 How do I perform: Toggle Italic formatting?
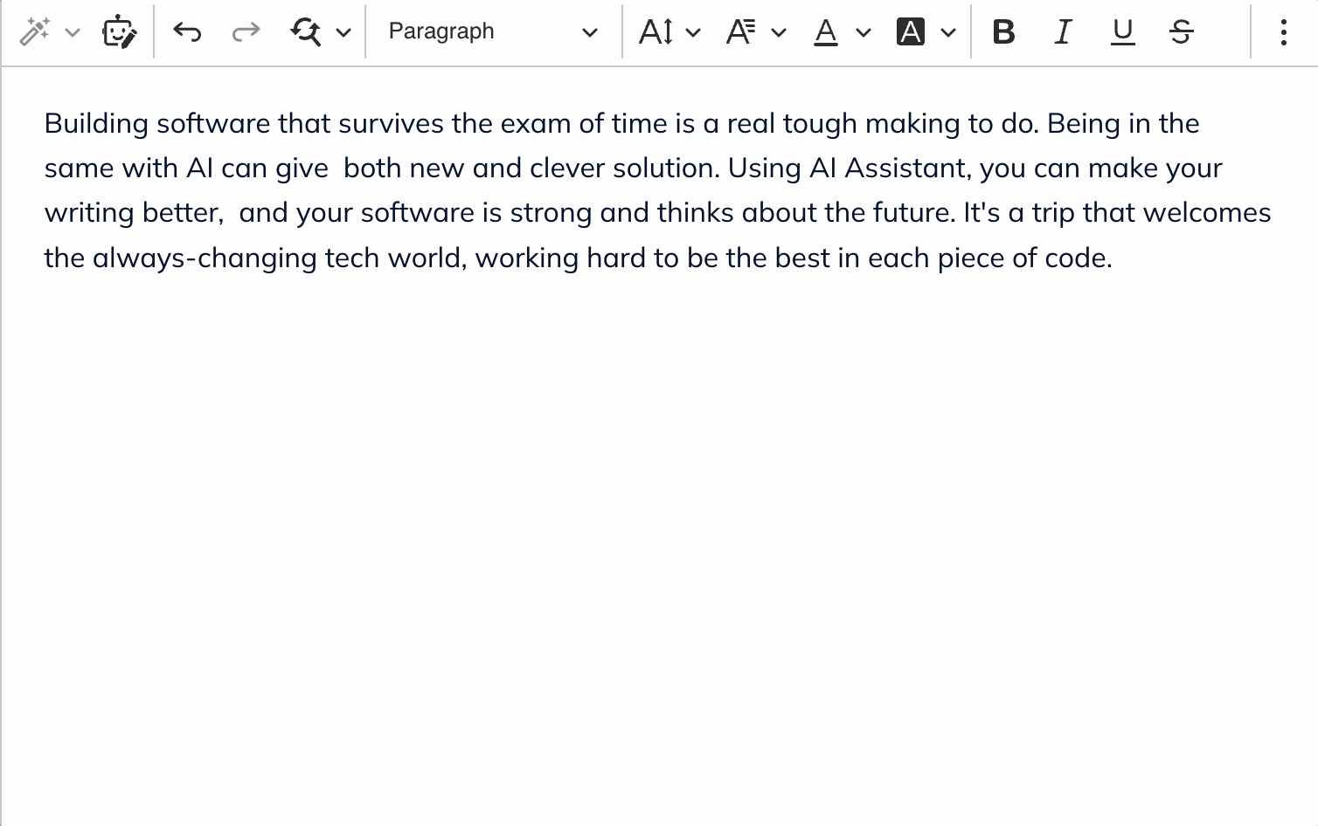coord(1063,32)
